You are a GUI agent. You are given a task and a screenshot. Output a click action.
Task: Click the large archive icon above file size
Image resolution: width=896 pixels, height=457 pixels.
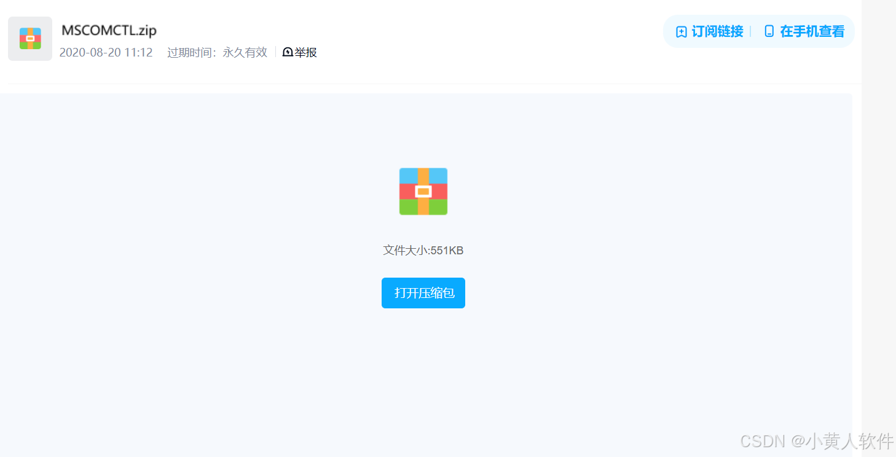(x=423, y=192)
